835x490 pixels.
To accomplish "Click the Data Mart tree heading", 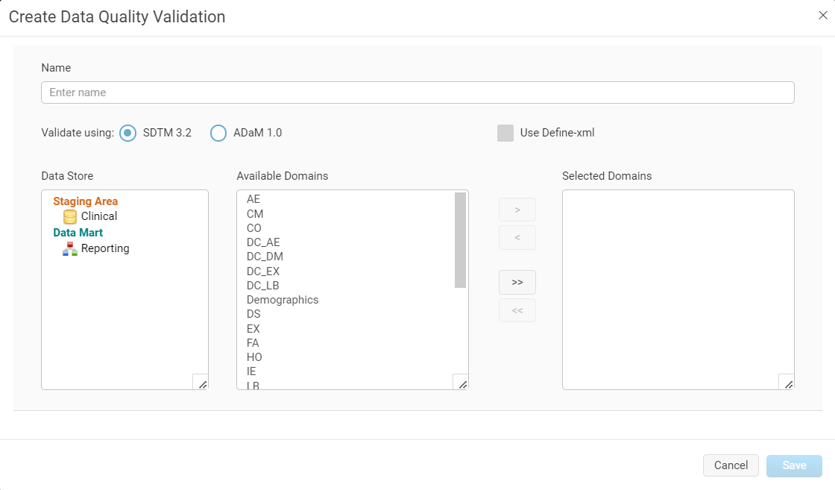I will pos(78,233).
